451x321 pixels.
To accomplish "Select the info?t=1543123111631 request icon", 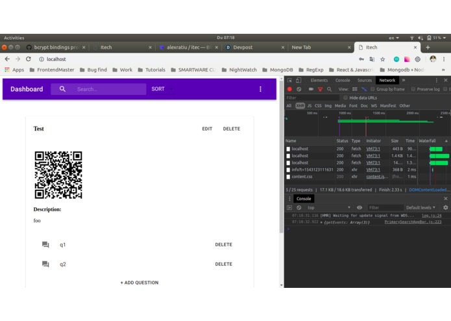I will [x=288, y=170].
